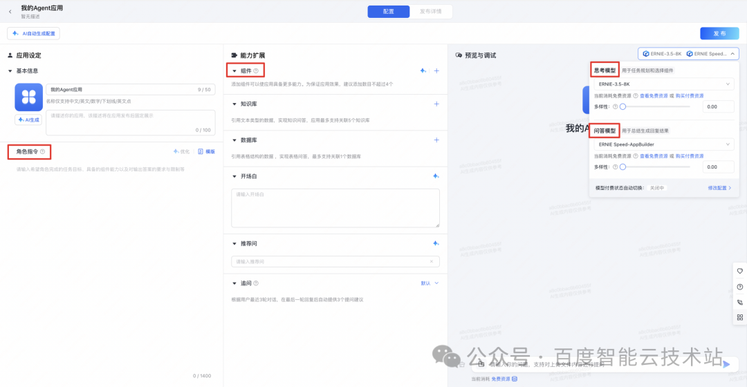Open help icon beside 追问
This screenshot has height=387, width=747.
pos(256,283)
